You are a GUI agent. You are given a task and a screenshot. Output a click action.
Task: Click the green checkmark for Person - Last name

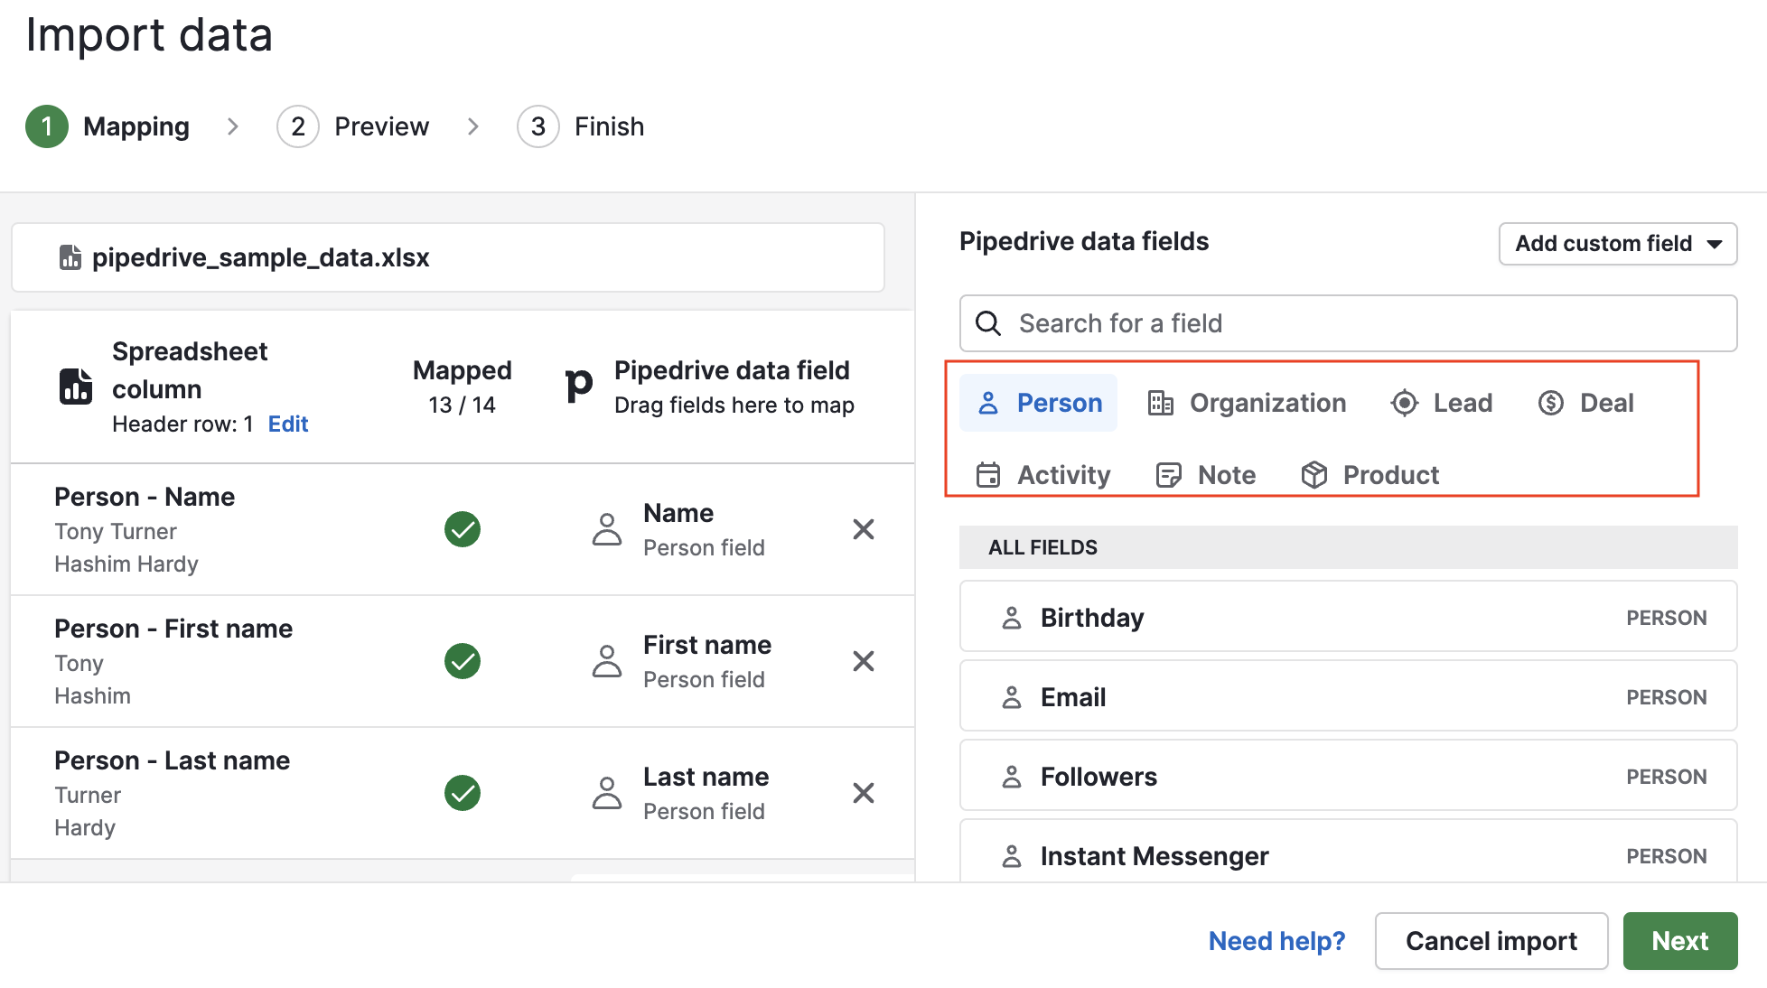pyautogui.click(x=463, y=793)
